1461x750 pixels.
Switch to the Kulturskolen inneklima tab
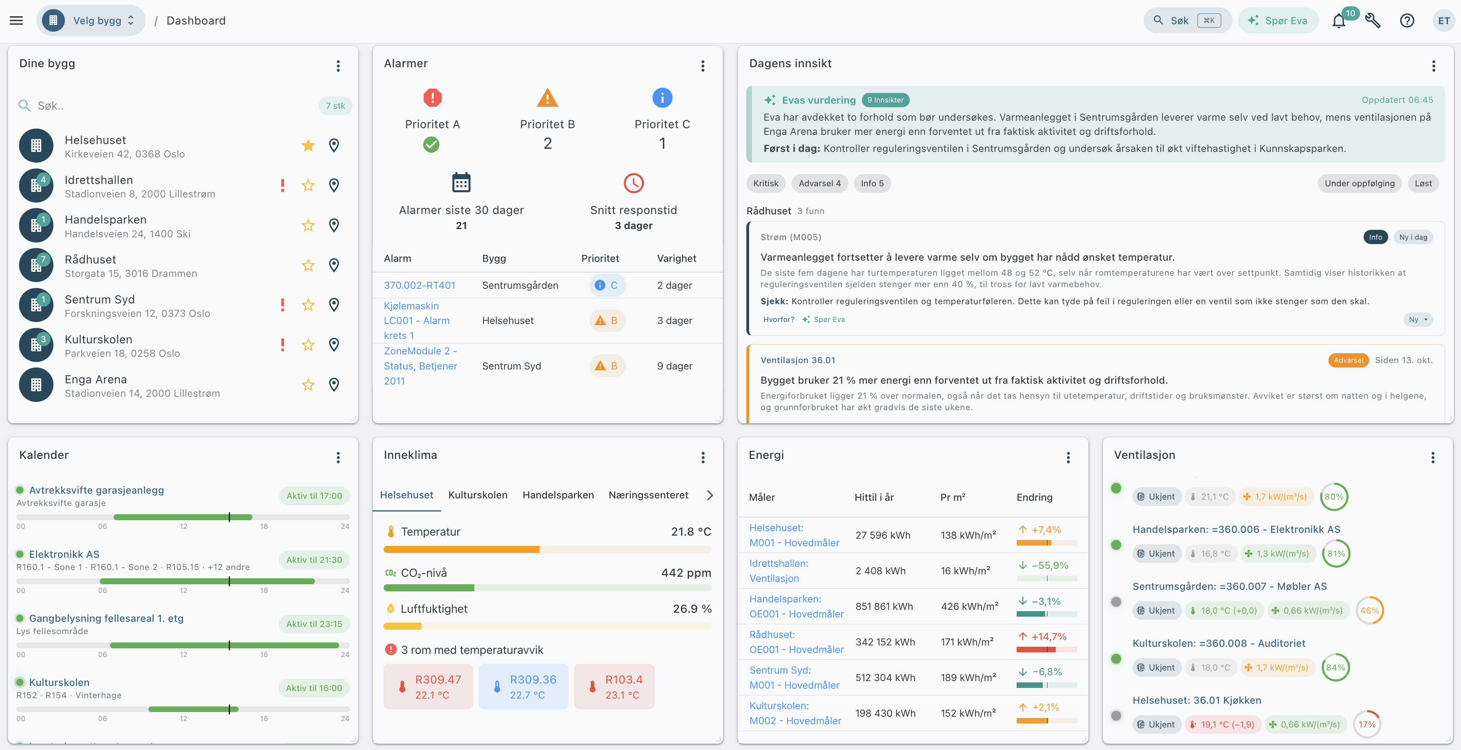tap(478, 495)
